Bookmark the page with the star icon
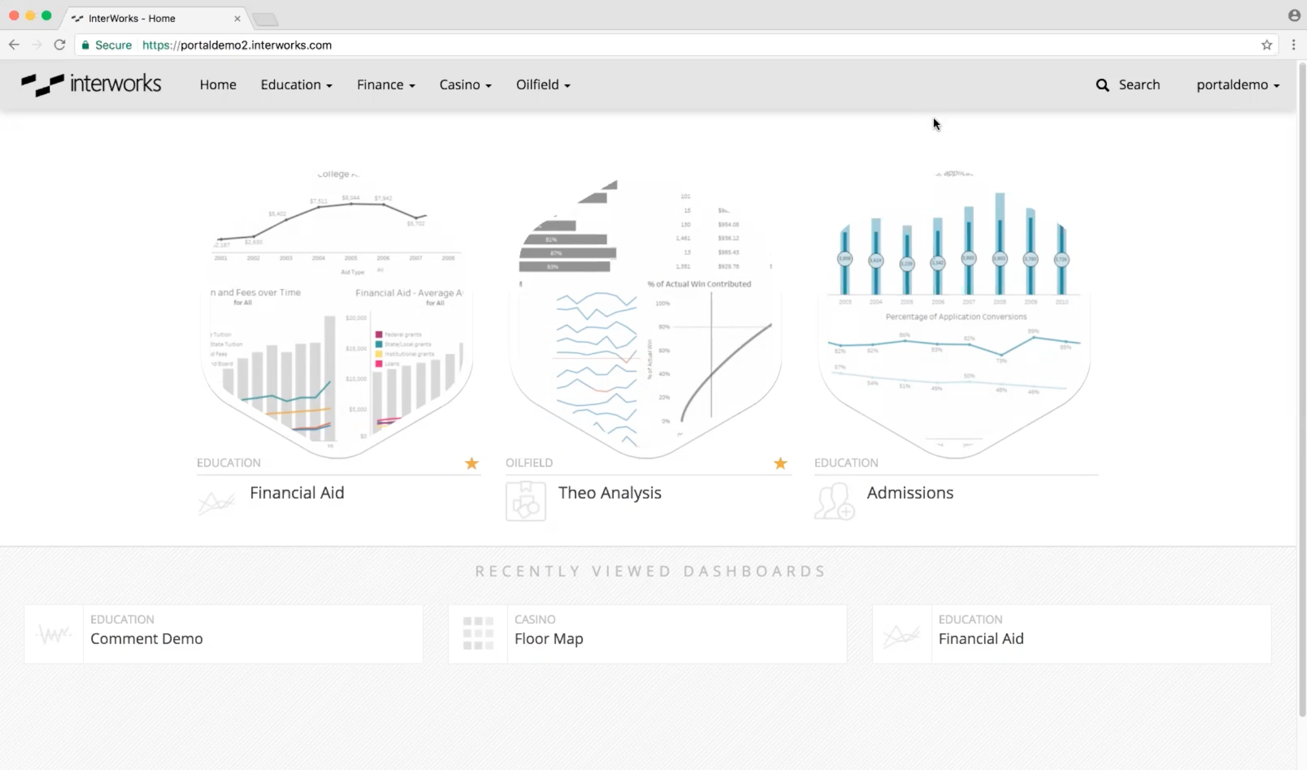The image size is (1307, 770). 1267,44
